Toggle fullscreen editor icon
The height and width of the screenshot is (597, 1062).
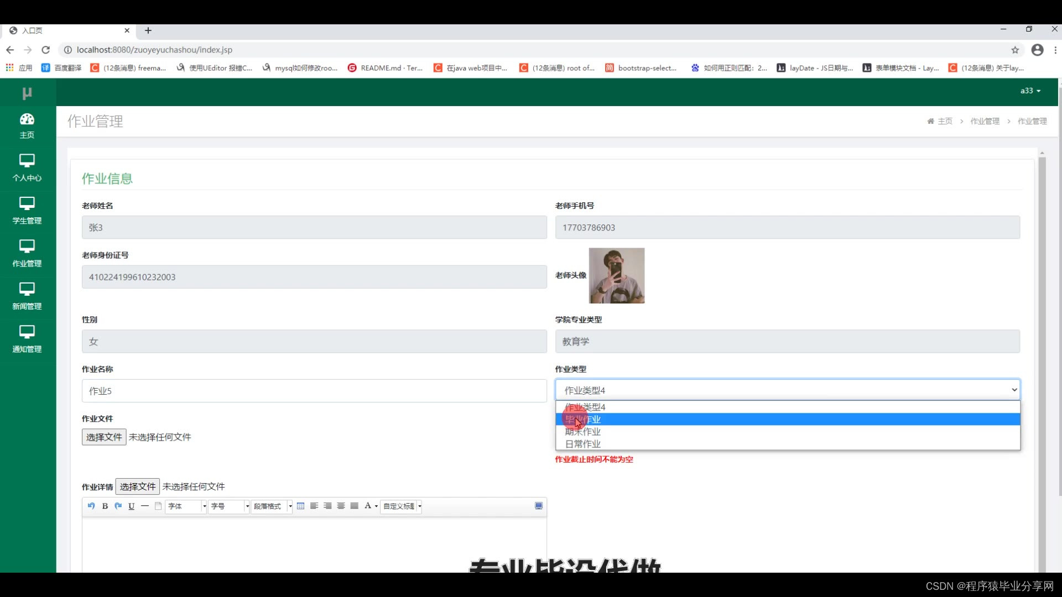538,506
